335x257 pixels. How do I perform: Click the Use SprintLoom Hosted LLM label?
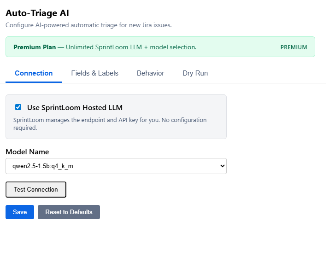pyautogui.click(x=75, y=107)
